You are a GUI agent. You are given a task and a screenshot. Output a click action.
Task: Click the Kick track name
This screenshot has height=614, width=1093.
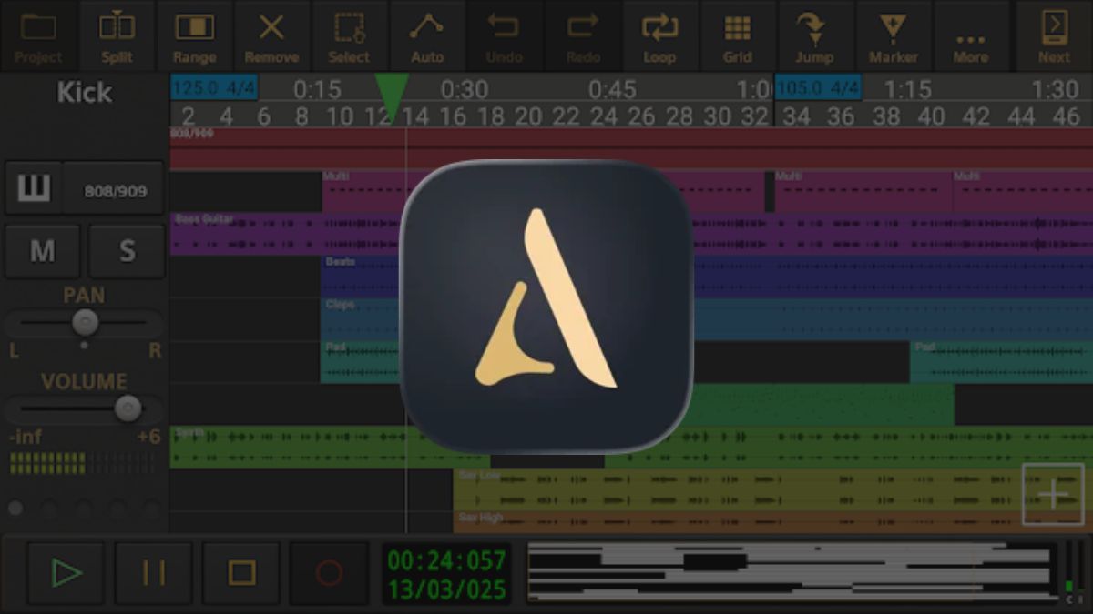pos(84,93)
